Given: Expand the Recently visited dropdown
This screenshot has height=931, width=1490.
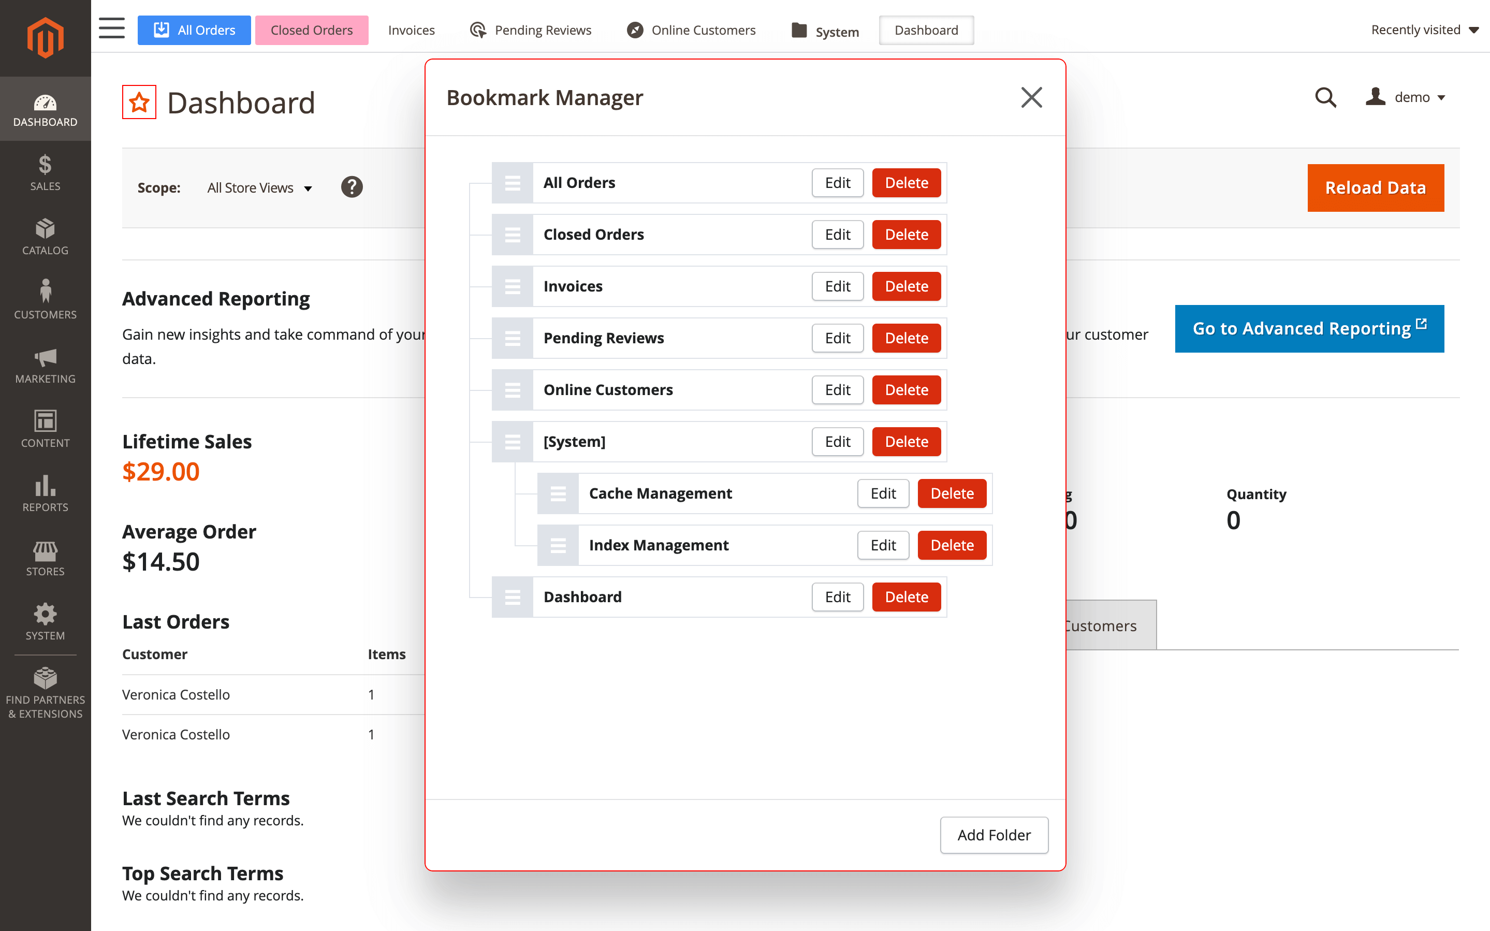Looking at the screenshot, I should [x=1424, y=29].
